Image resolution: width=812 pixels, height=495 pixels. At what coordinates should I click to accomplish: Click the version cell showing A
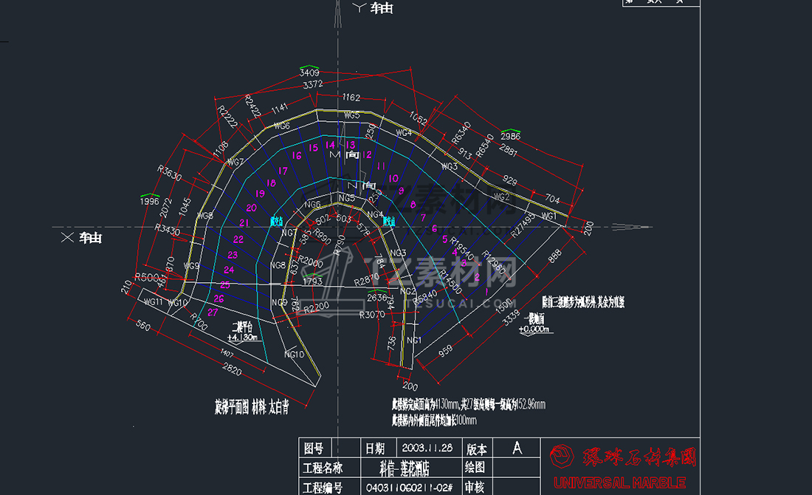[x=517, y=448]
